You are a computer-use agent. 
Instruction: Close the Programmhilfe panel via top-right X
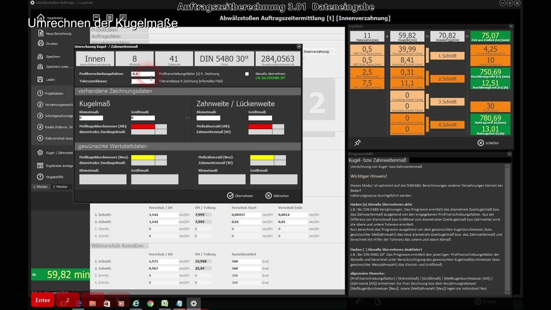[509, 154]
